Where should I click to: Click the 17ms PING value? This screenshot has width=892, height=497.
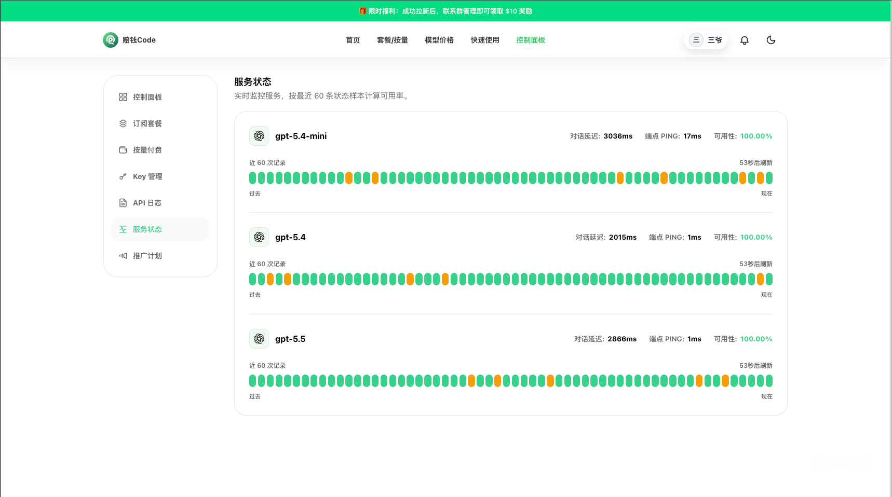coord(692,136)
